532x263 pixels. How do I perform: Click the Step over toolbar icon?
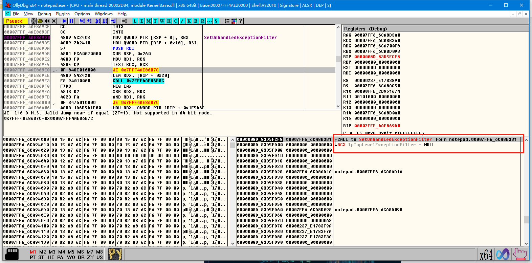click(x=89, y=21)
